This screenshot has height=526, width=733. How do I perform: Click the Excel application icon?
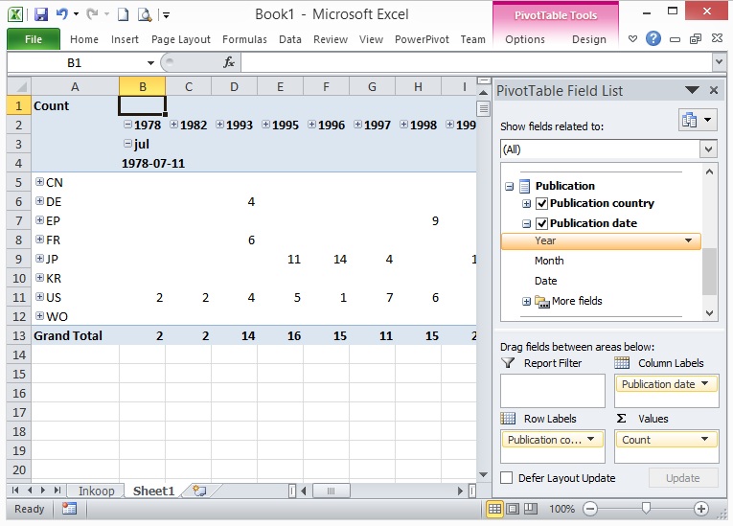tap(15, 14)
